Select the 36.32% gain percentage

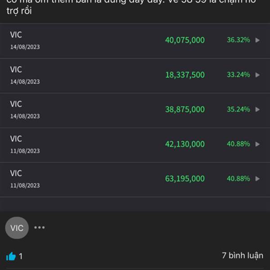[x=238, y=40]
